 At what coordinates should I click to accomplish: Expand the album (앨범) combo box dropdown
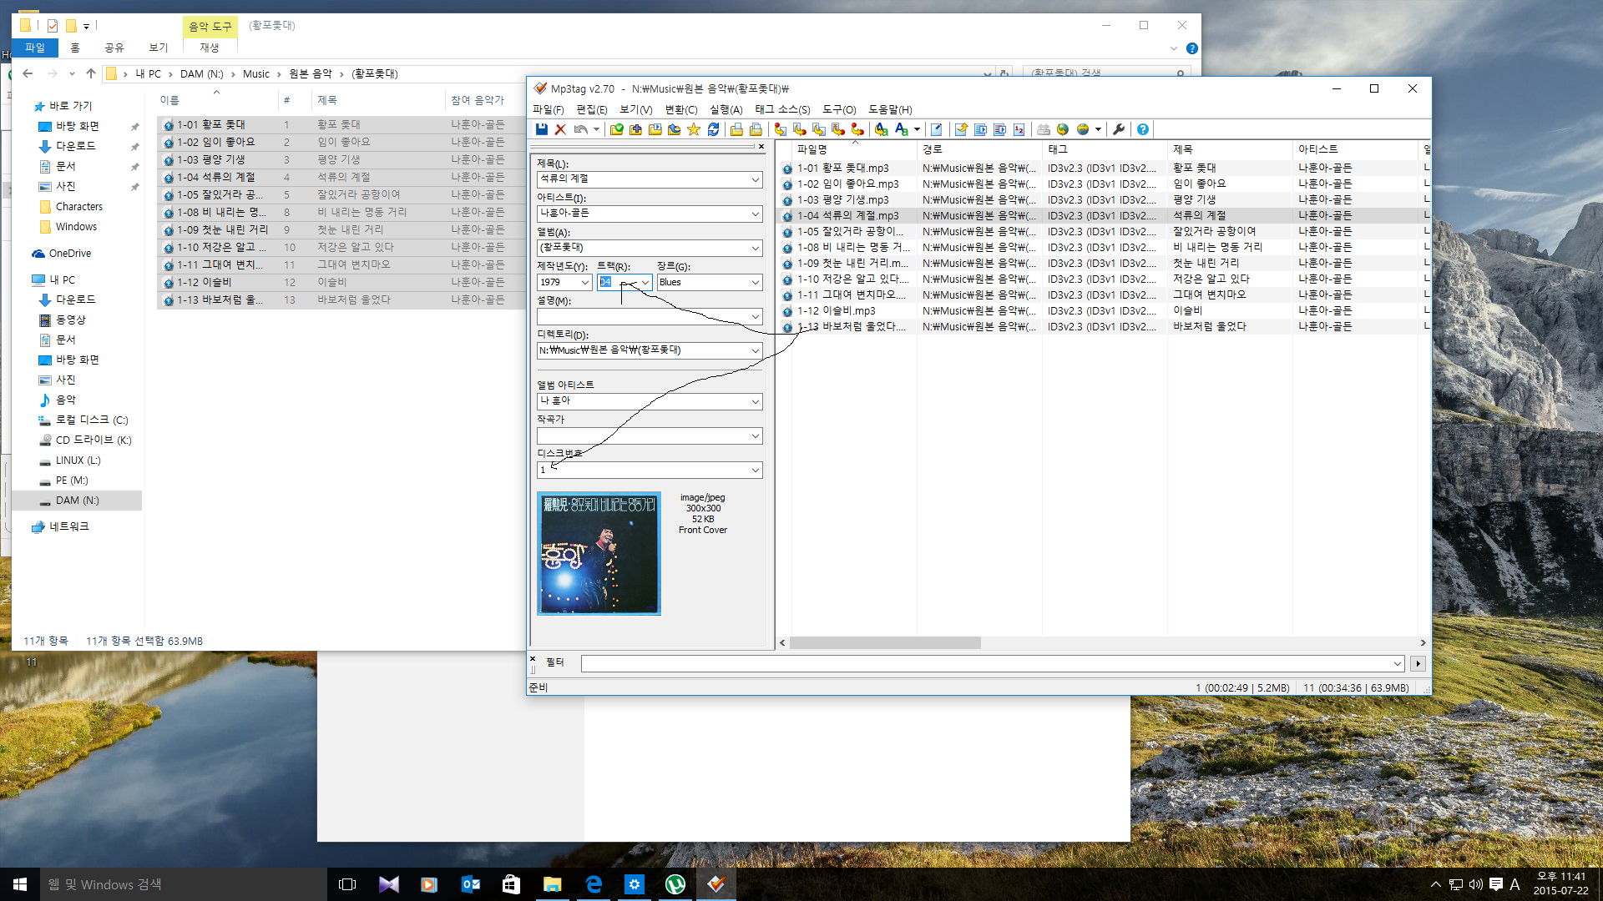click(755, 248)
